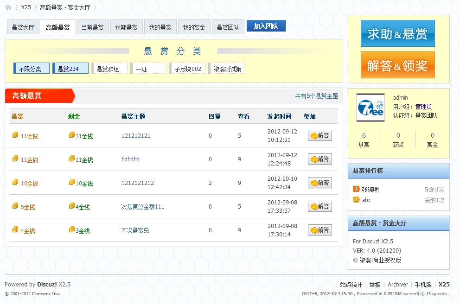The width and height of the screenshot is (460, 305).
Task: Click the home icon in breadcrumb
Action: [x=8, y=7]
